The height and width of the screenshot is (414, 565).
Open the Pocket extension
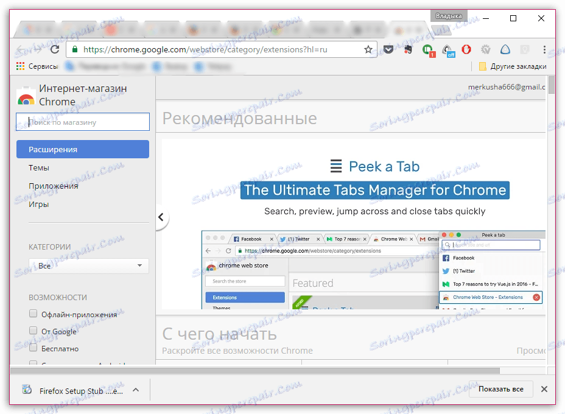point(388,49)
